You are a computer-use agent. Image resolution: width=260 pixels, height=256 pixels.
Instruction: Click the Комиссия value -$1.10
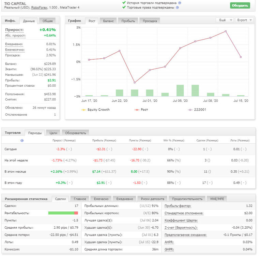pos(74,250)
